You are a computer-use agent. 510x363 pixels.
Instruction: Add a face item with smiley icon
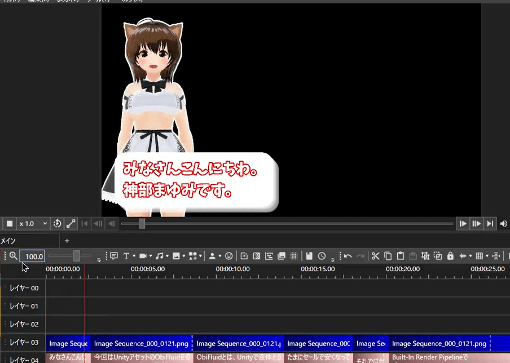pyautogui.click(x=229, y=256)
